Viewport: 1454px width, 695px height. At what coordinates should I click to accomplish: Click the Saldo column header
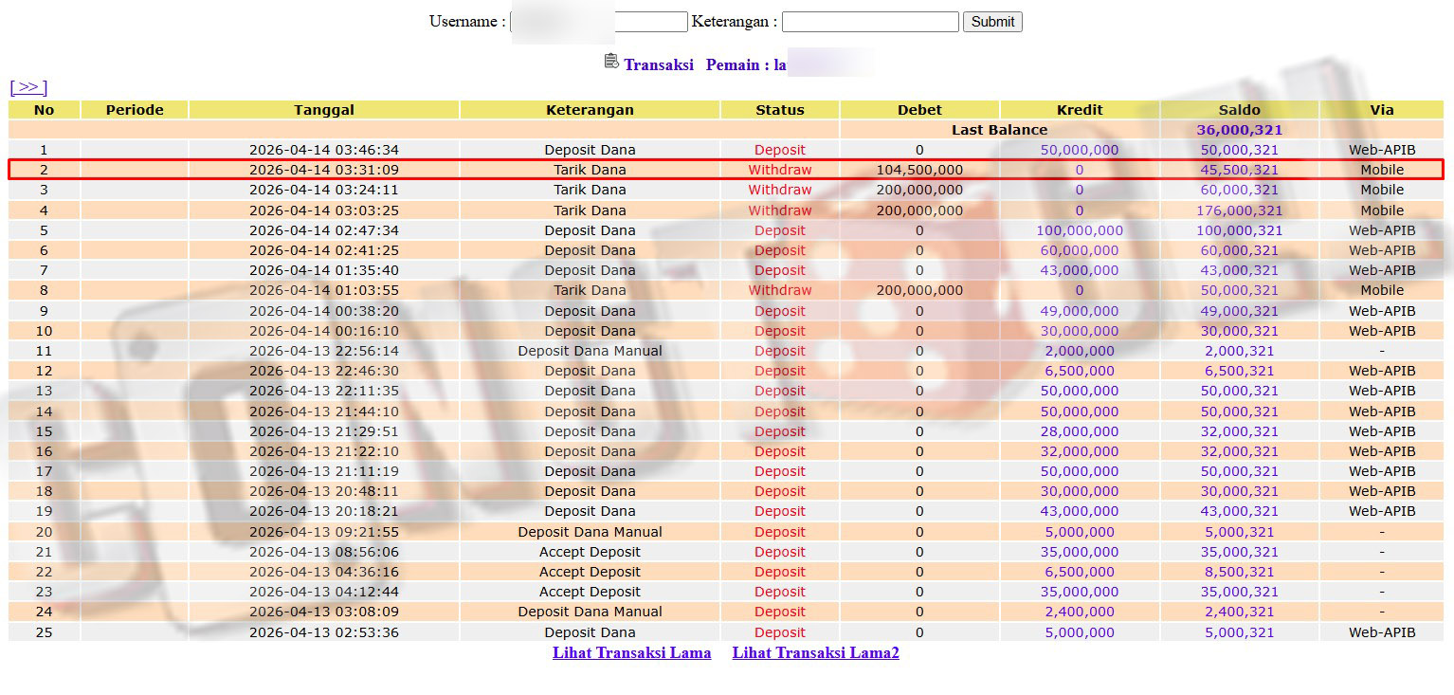click(1239, 110)
